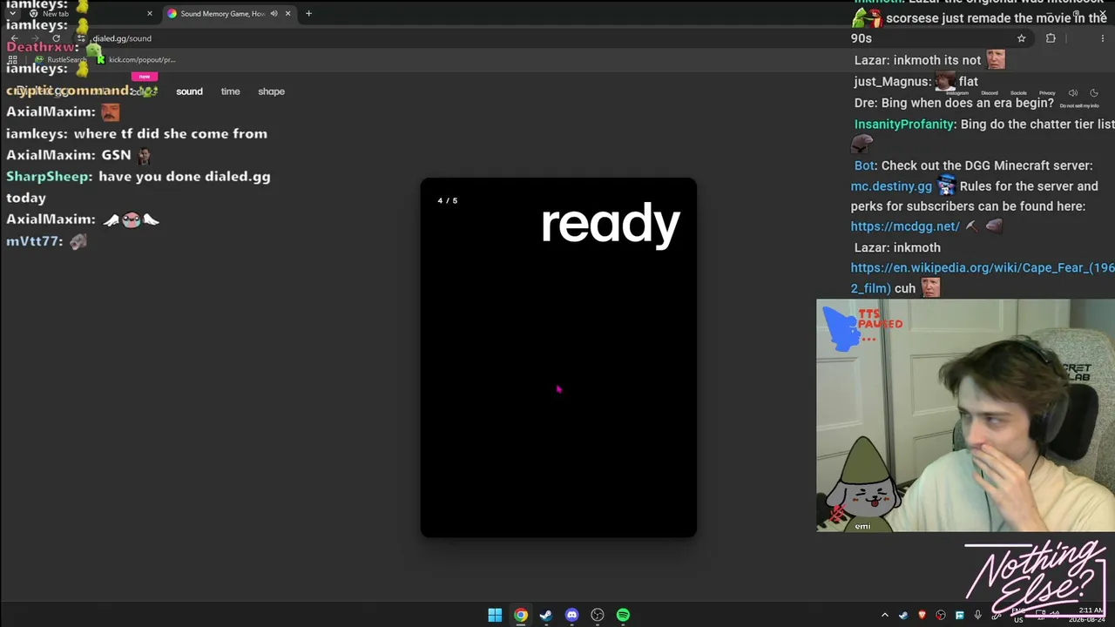Open the bookmarks apps grid

click(13, 59)
